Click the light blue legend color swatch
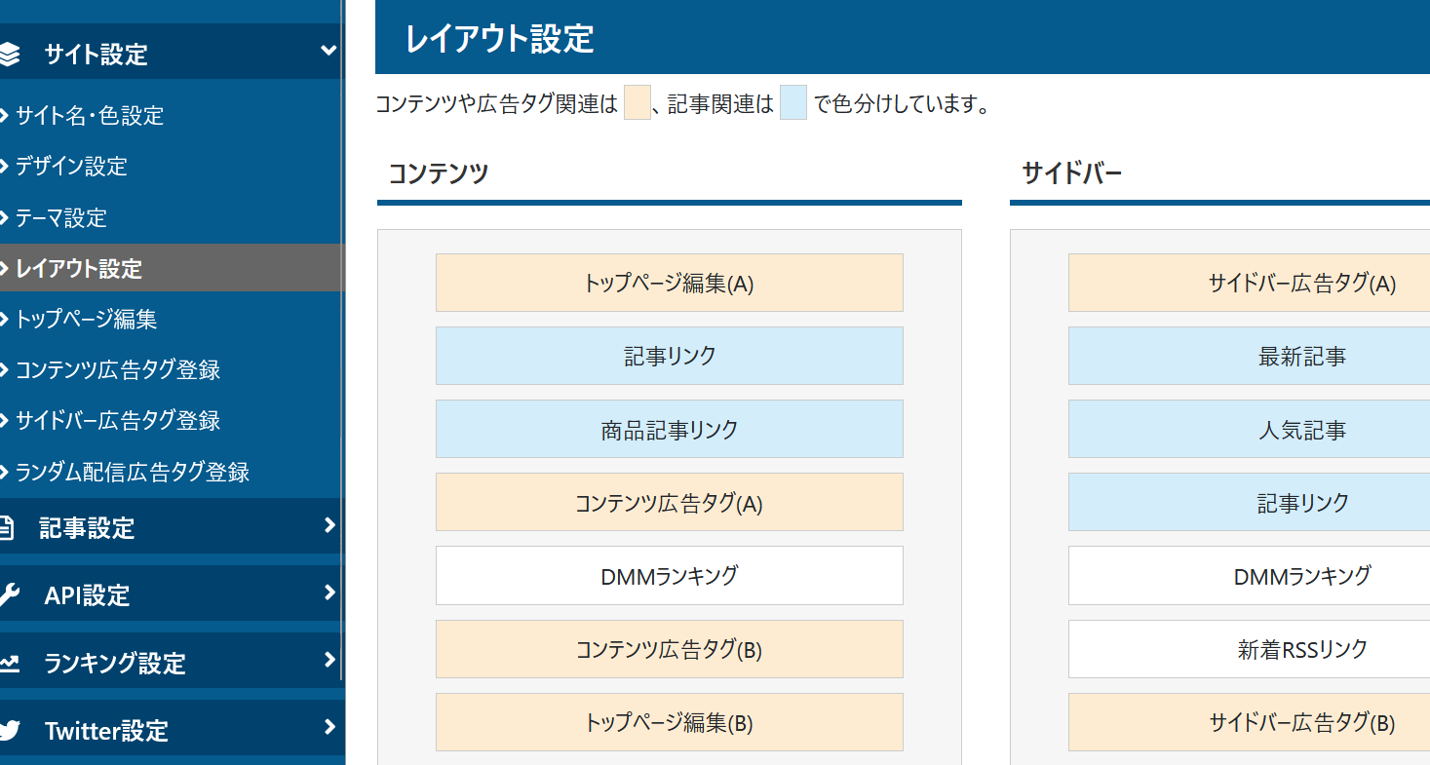The image size is (1430, 765). pyautogui.click(x=792, y=103)
